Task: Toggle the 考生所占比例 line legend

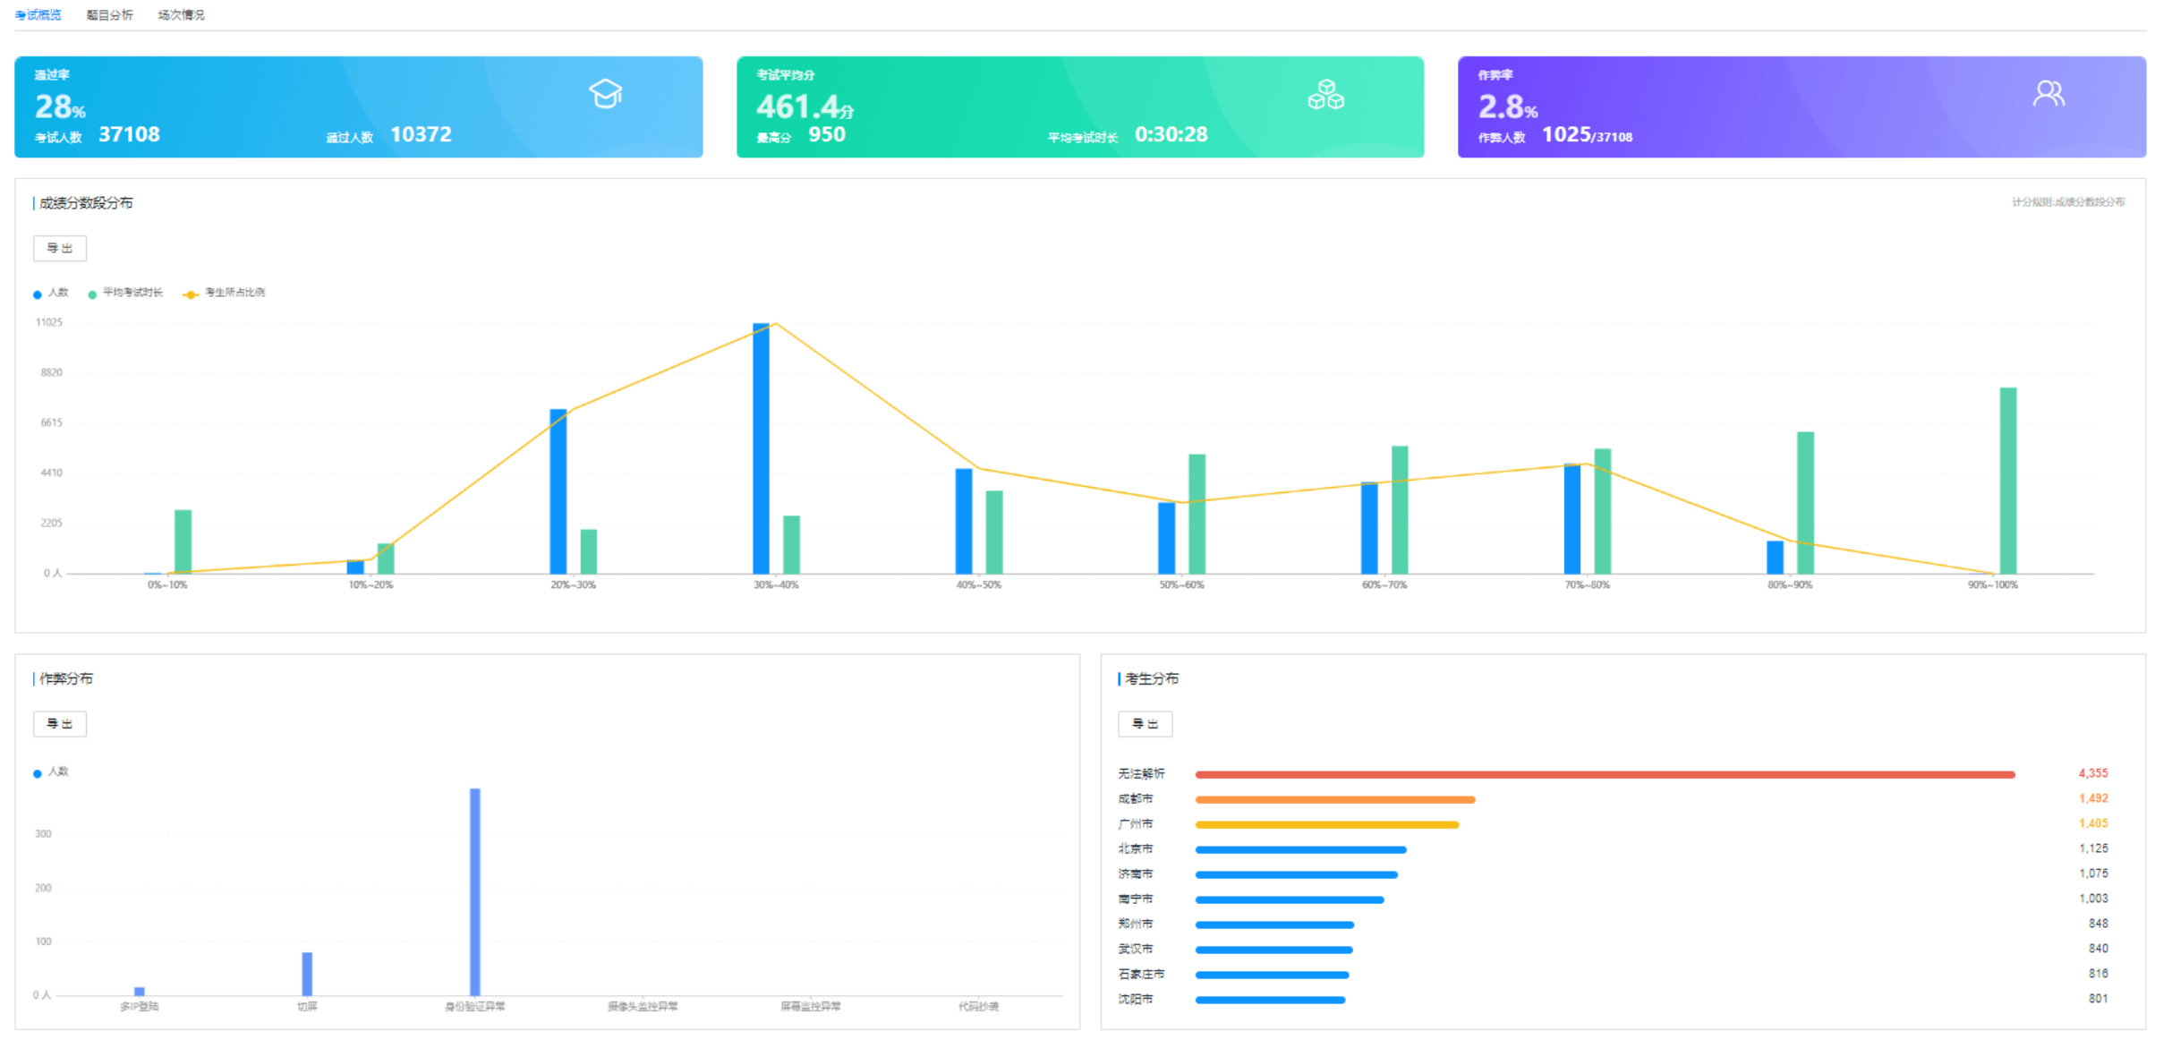Action: (225, 294)
